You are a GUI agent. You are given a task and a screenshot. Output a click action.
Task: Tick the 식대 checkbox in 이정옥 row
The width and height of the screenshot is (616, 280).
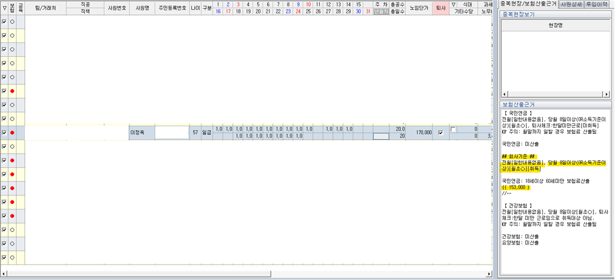(x=454, y=130)
